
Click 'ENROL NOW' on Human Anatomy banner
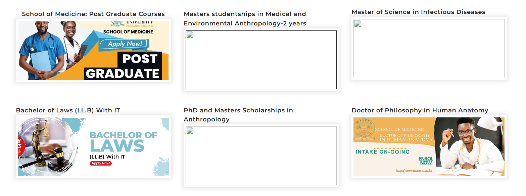tap(426, 161)
